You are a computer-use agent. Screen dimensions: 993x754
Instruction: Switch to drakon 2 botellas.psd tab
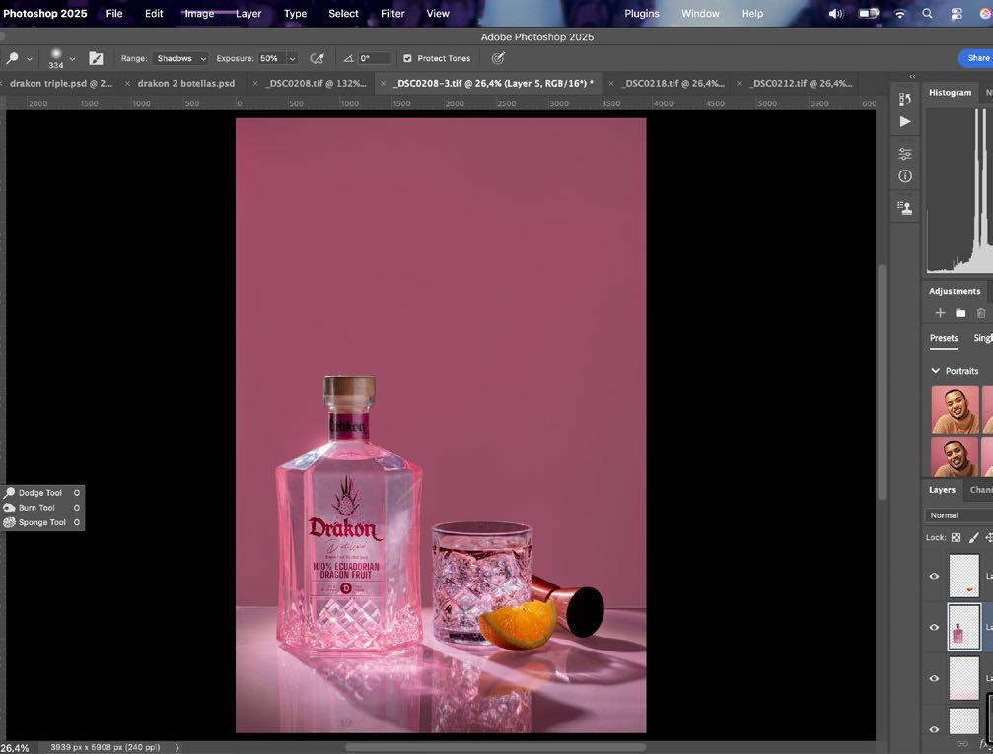coord(186,83)
